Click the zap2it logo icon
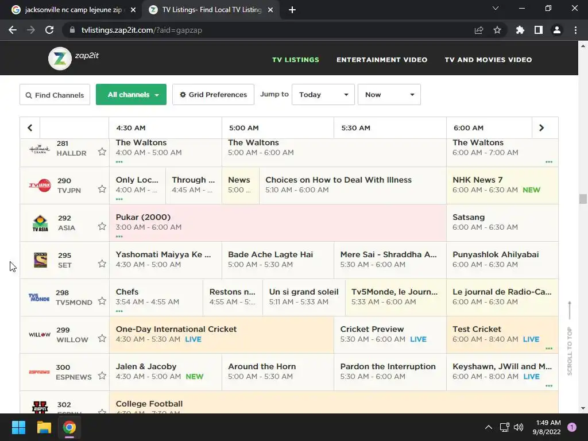Image resolution: width=588 pixels, height=441 pixels. pos(60,59)
